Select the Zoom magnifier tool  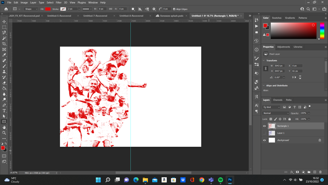[x=4, y=133]
